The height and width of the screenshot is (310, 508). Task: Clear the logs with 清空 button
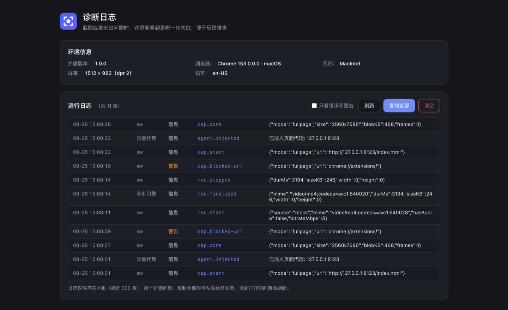pyautogui.click(x=429, y=106)
